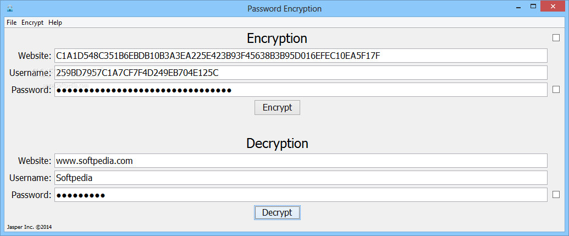Click the Decryption section heading
Screen dimensions: 569x236
point(277,144)
